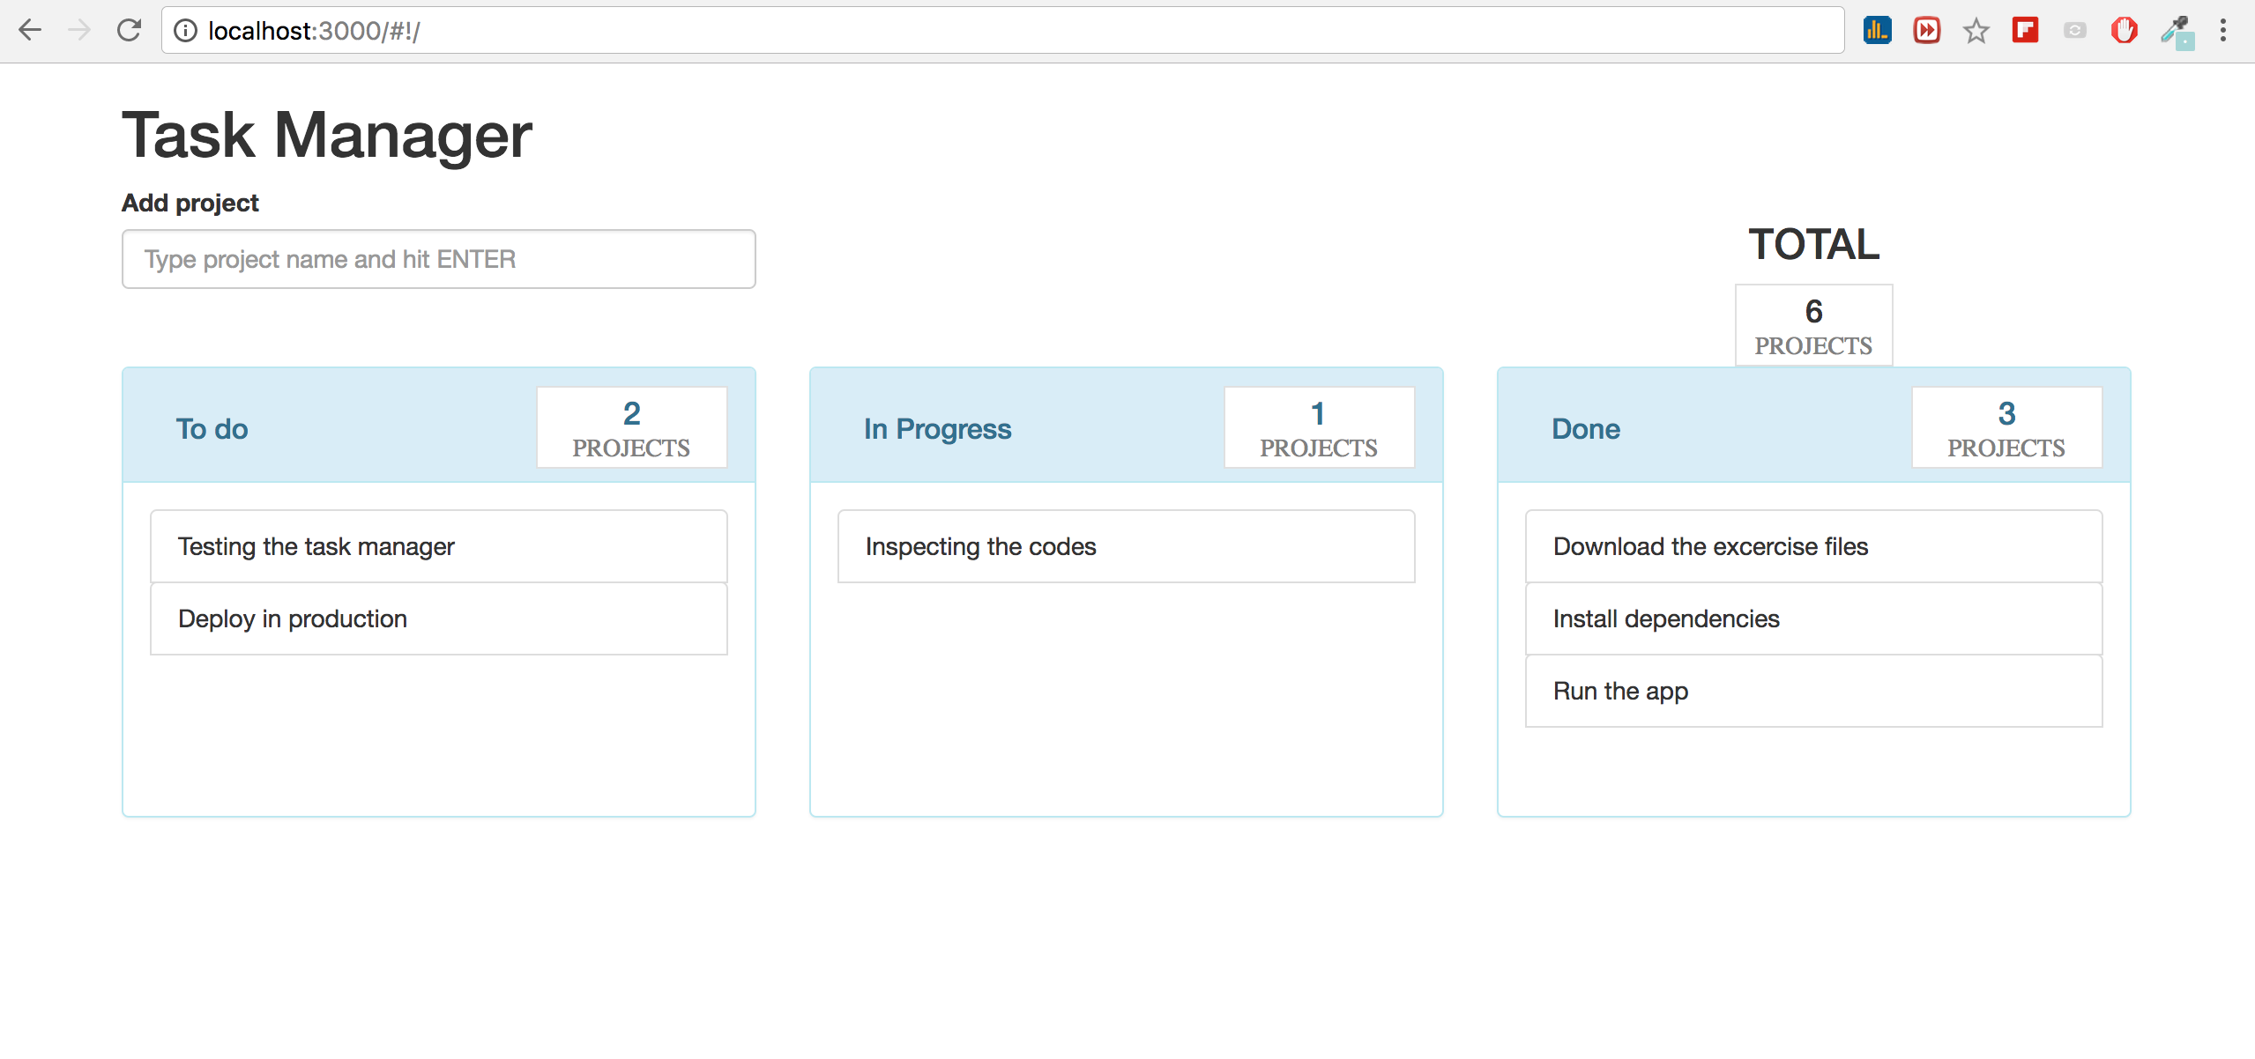Viewport: 2255px width, 1059px height.
Task: Click the Install dependencies item
Action: click(1812, 618)
